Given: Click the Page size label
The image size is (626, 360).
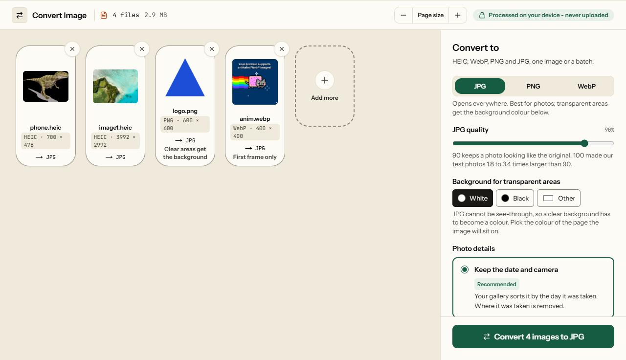Looking at the screenshot, I should point(430,15).
